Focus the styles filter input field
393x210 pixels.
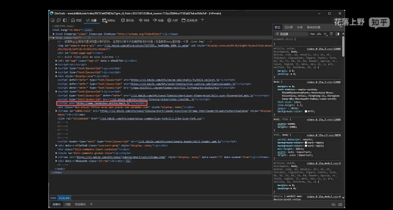pyautogui.click(x=291, y=34)
